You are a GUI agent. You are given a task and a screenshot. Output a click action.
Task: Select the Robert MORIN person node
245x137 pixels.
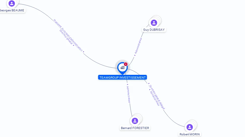189,127
